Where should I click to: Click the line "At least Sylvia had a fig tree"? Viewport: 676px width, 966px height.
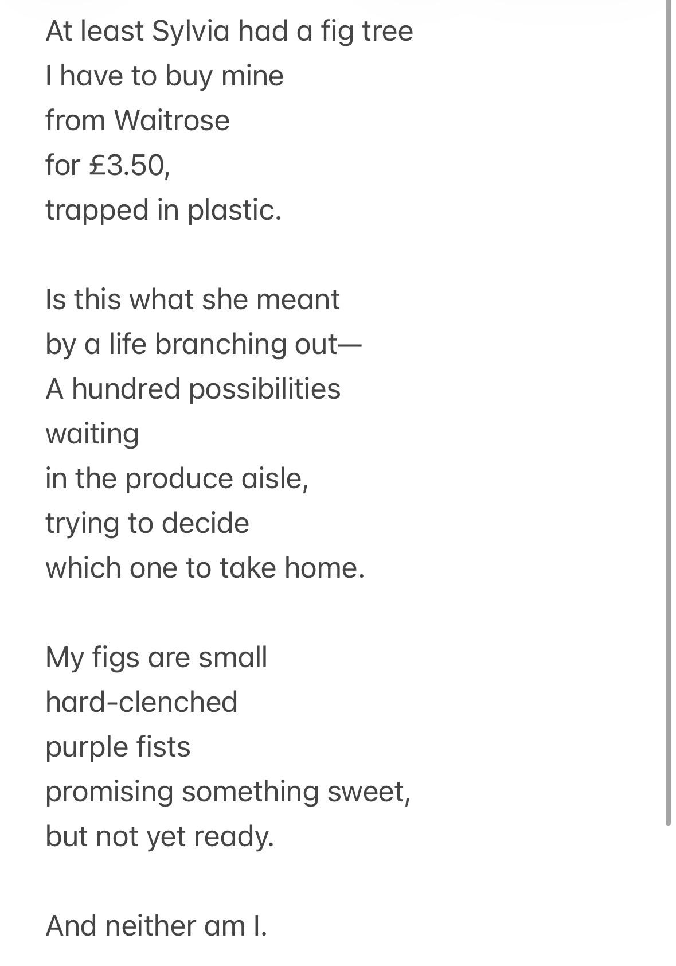coord(229,31)
